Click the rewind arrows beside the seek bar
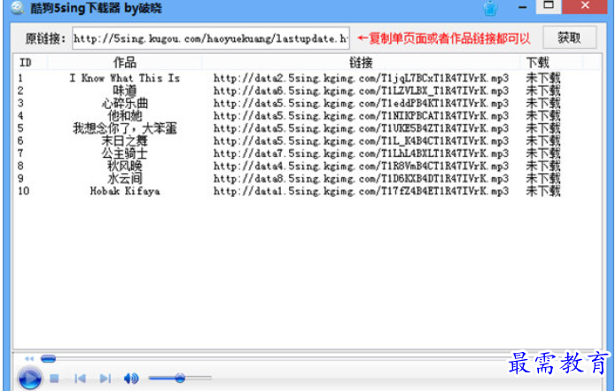Image resolution: width=616 pixels, height=391 pixels. click(29, 358)
